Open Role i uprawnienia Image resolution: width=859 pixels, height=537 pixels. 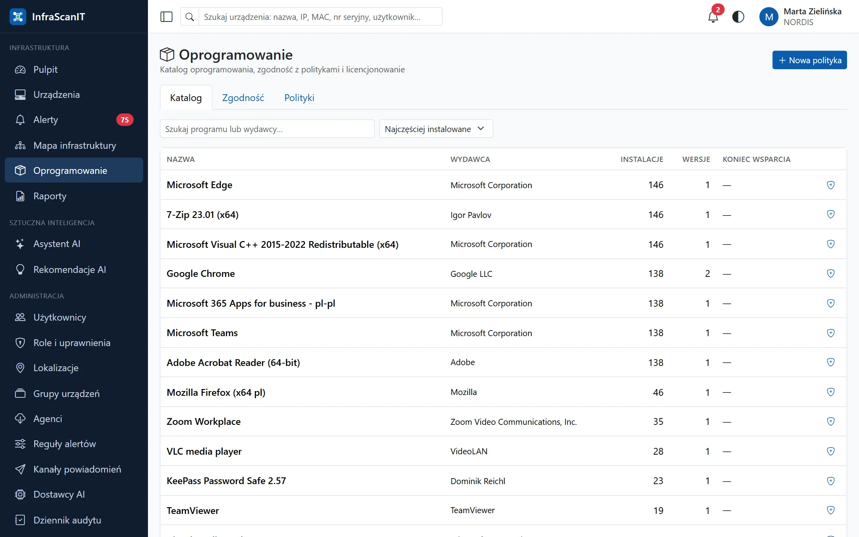pos(74,343)
